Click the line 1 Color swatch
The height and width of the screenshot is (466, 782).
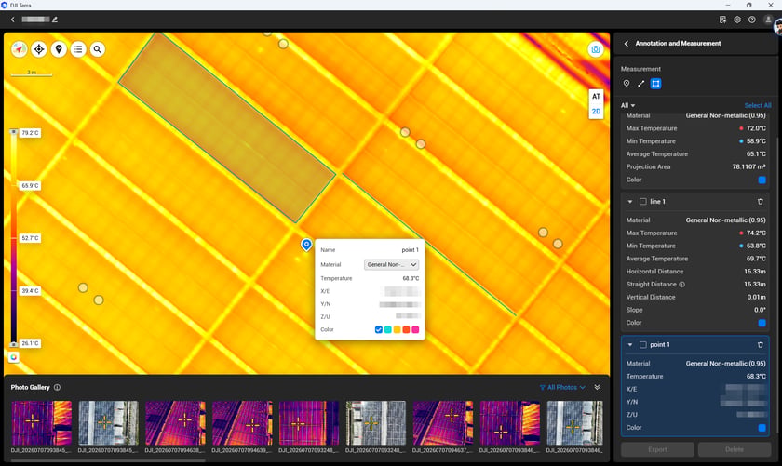762,323
